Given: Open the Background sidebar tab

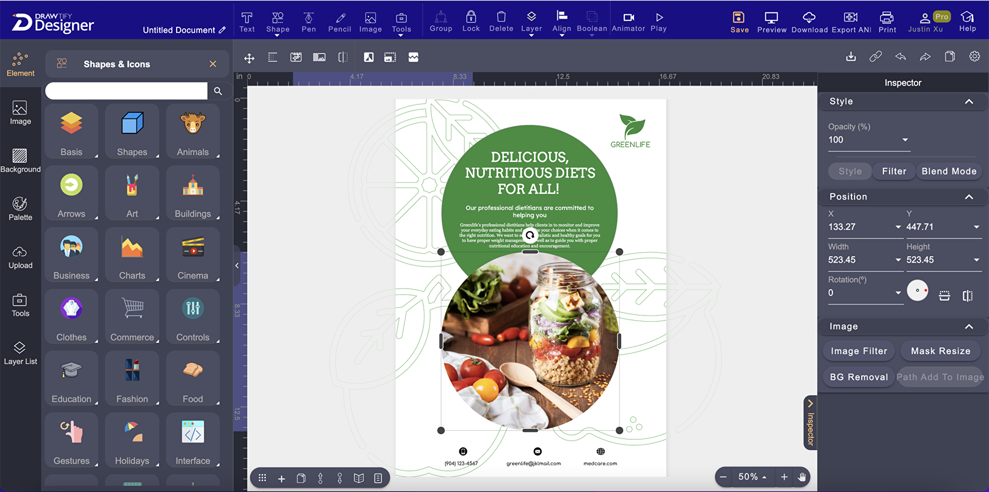Looking at the screenshot, I should [x=21, y=161].
